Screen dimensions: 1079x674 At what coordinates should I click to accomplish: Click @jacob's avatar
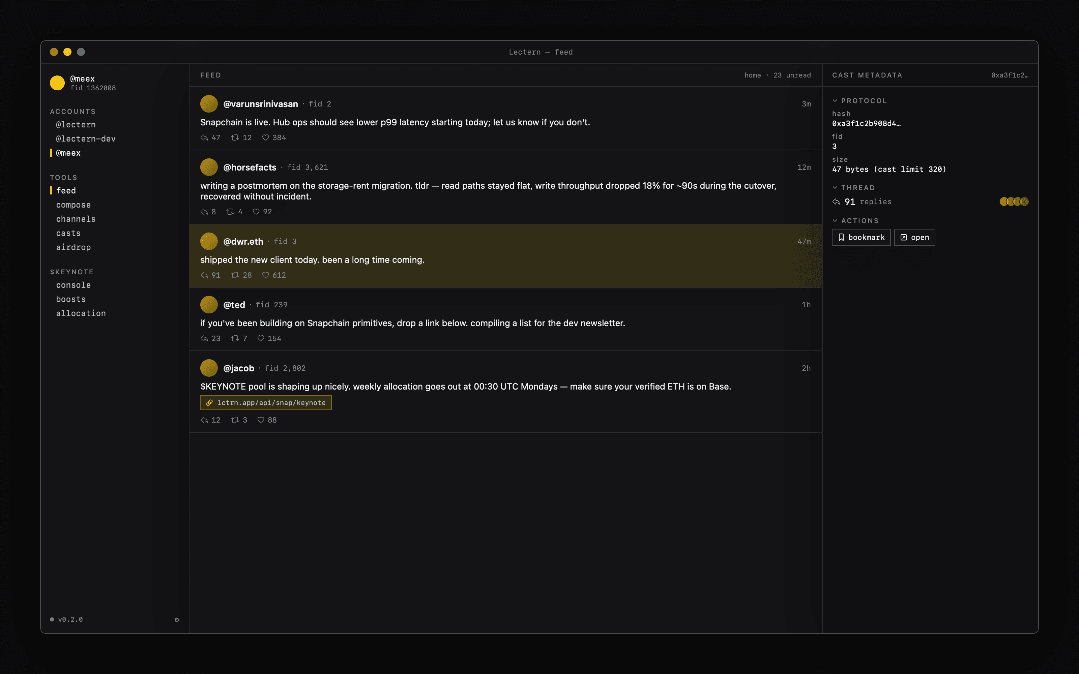tap(209, 368)
